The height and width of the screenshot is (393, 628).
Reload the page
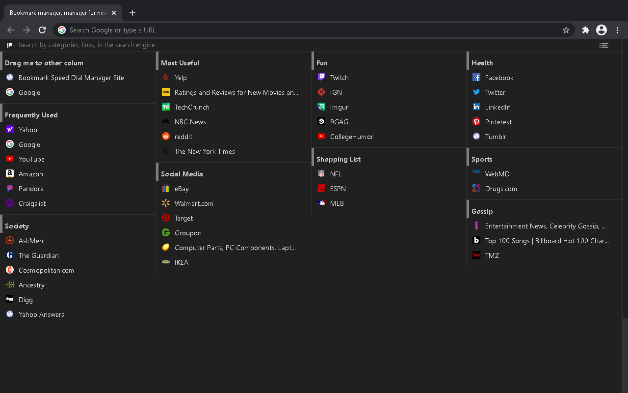42,30
